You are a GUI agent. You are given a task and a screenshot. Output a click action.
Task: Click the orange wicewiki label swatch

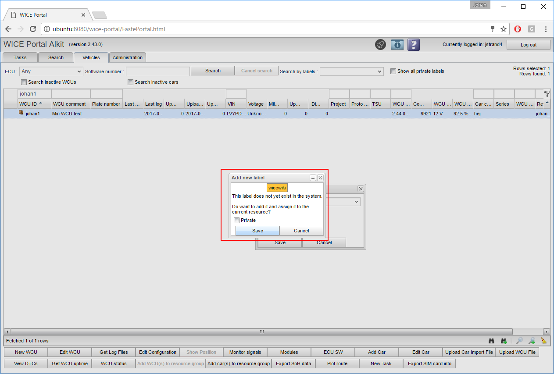[277, 188]
